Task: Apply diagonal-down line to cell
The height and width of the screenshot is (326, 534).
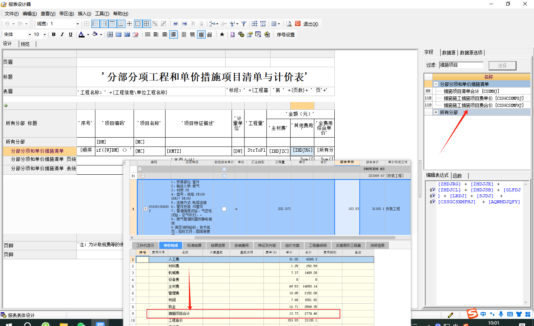Action: 155,24
